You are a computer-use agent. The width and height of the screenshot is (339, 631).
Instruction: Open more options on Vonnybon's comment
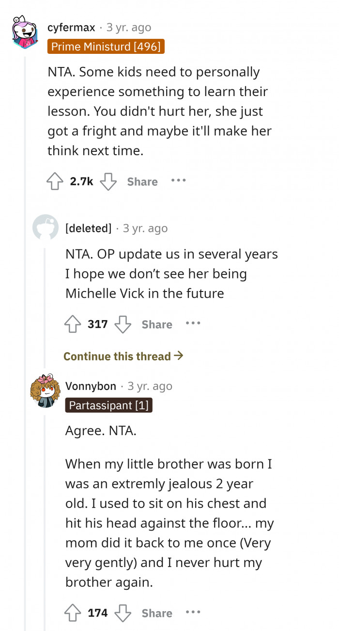[193, 612]
